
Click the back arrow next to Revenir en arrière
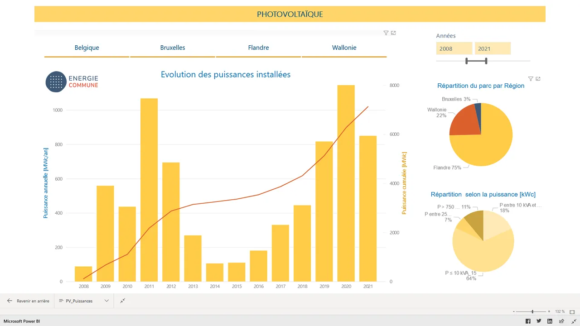(10, 301)
